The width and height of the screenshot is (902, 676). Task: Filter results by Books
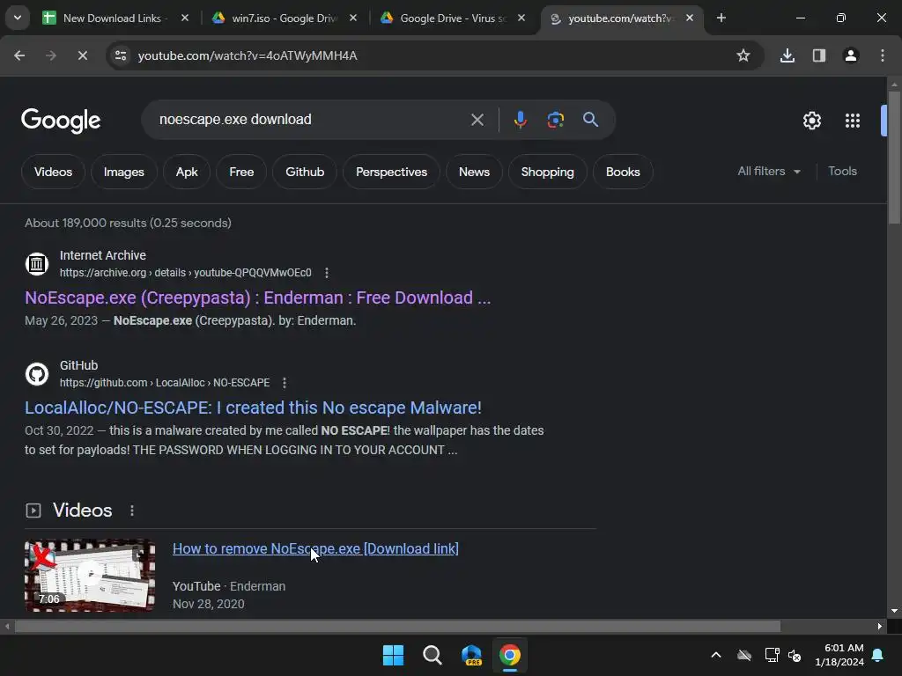pos(623,172)
